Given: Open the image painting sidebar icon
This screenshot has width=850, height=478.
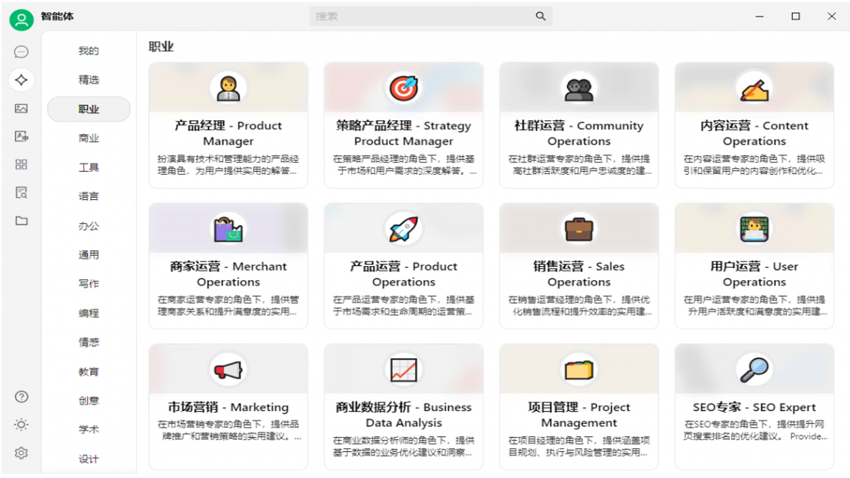Looking at the screenshot, I should [x=21, y=108].
